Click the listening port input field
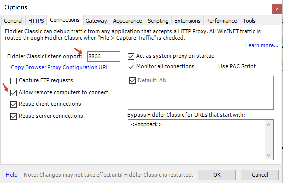This screenshot has height=183, width=283. [x=104, y=57]
